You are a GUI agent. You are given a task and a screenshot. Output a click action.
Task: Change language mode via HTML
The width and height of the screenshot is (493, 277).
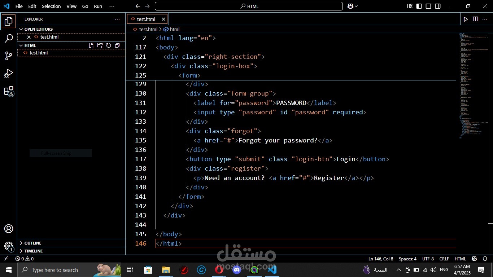(460, 259)
